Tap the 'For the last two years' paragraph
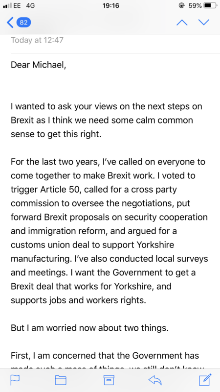The width and height of the screenshot is (220, 392). (x=109, y=231)
